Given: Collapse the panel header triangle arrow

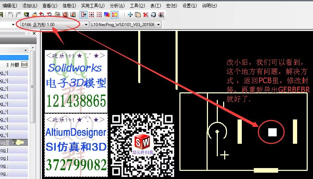Looking at the screenshot, I should (25, 50).
